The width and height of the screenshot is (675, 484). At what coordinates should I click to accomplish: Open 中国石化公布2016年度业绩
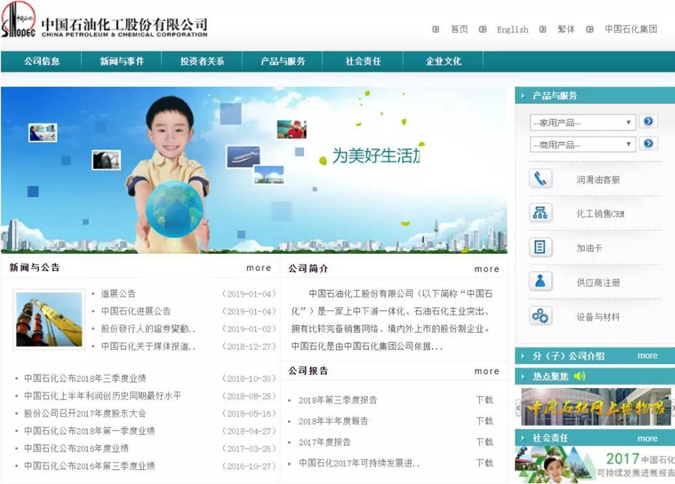pyautogui.click(x=76, y=448)
